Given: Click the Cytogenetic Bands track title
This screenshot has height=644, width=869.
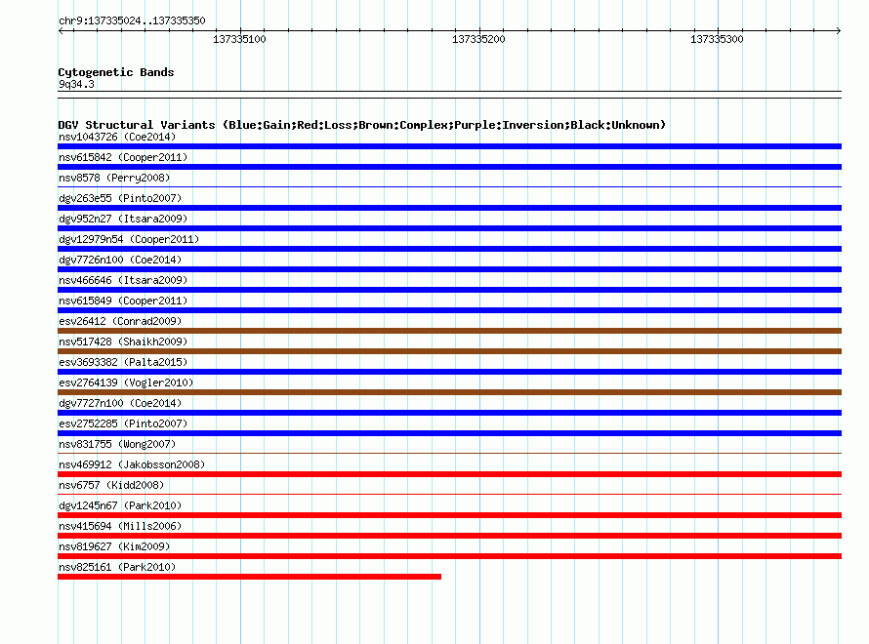Looking at the screenshot, I should tap(116, 72).
